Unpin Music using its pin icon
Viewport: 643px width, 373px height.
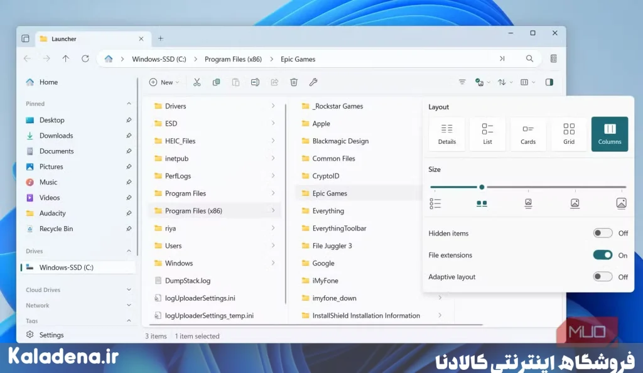coord(129,182)
